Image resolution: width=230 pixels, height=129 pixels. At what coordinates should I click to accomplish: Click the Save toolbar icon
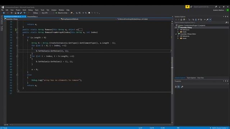pos(18,13)
